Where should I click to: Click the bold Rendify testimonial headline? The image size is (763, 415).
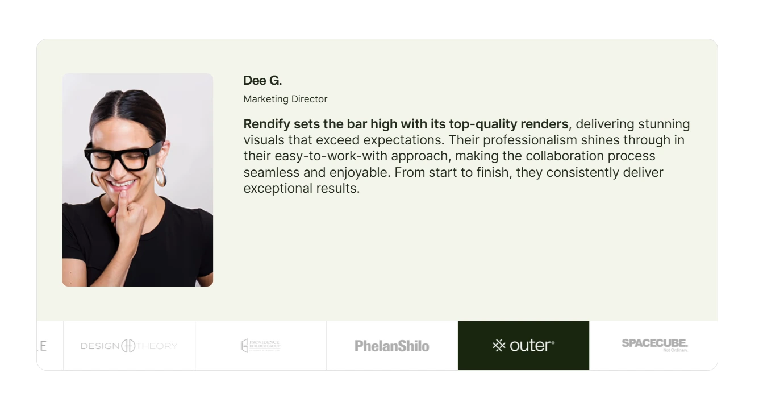[406, 124]
